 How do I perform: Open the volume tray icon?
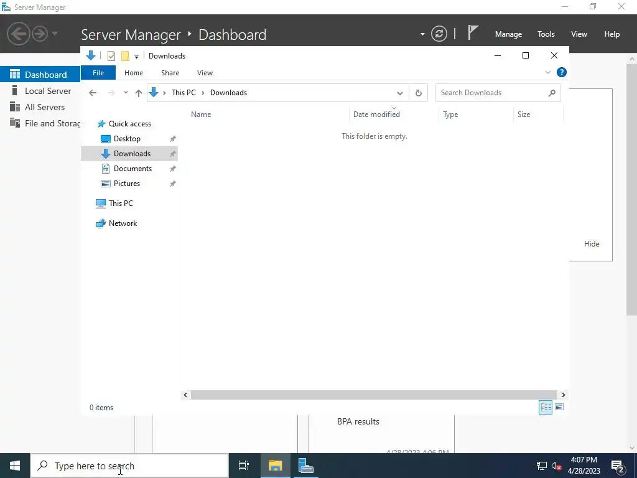coord(556,466)
